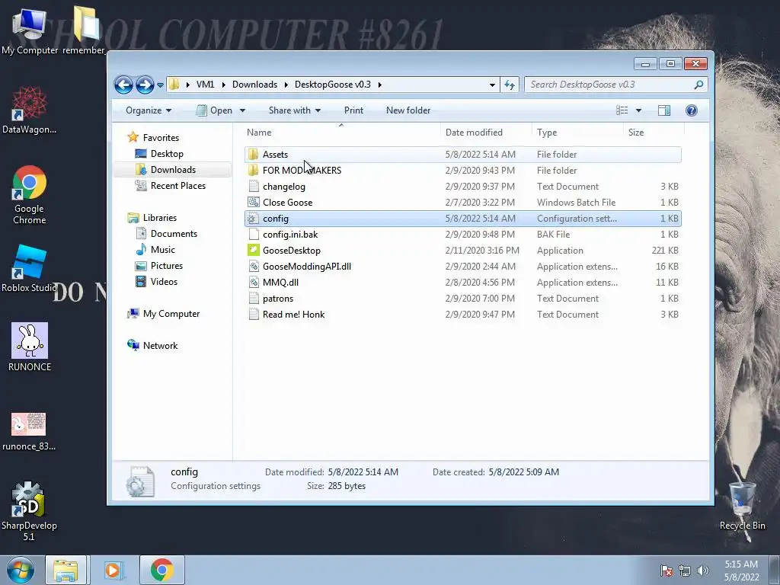This screenshot has width=780, height=585.
Task: Click the remember folder on desktop
Action: [x=84, y=30]
